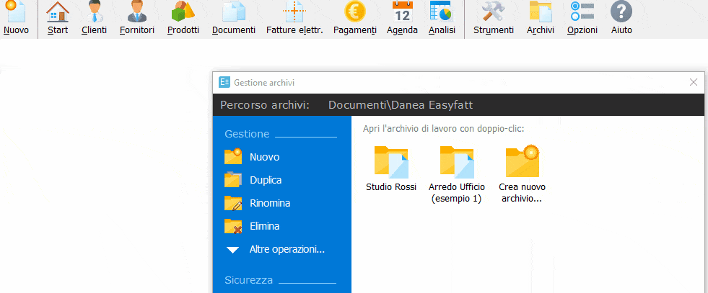The height and width of the screenshot is (293, 708).
Task: Open the Fornitori section icon
Action: (137, 12)
